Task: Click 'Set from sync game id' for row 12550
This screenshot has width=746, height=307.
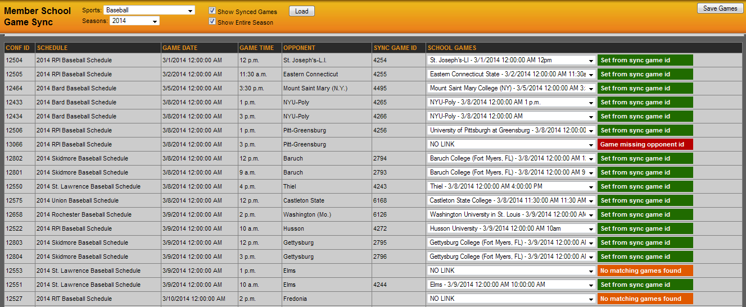Action: point(645,186)
